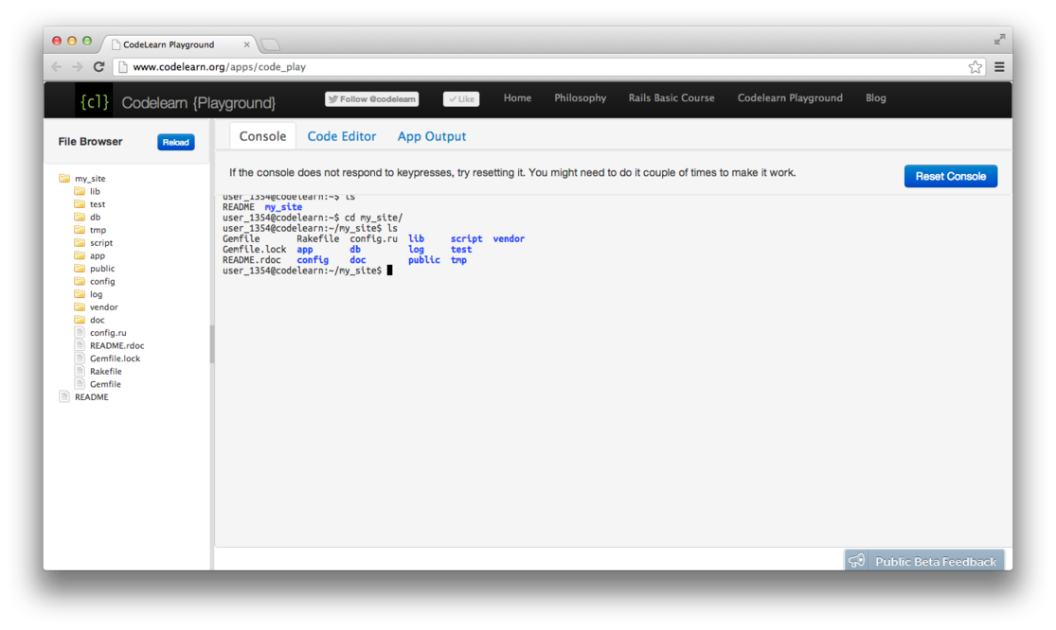Open the doc folder

(x=90, y=320)
